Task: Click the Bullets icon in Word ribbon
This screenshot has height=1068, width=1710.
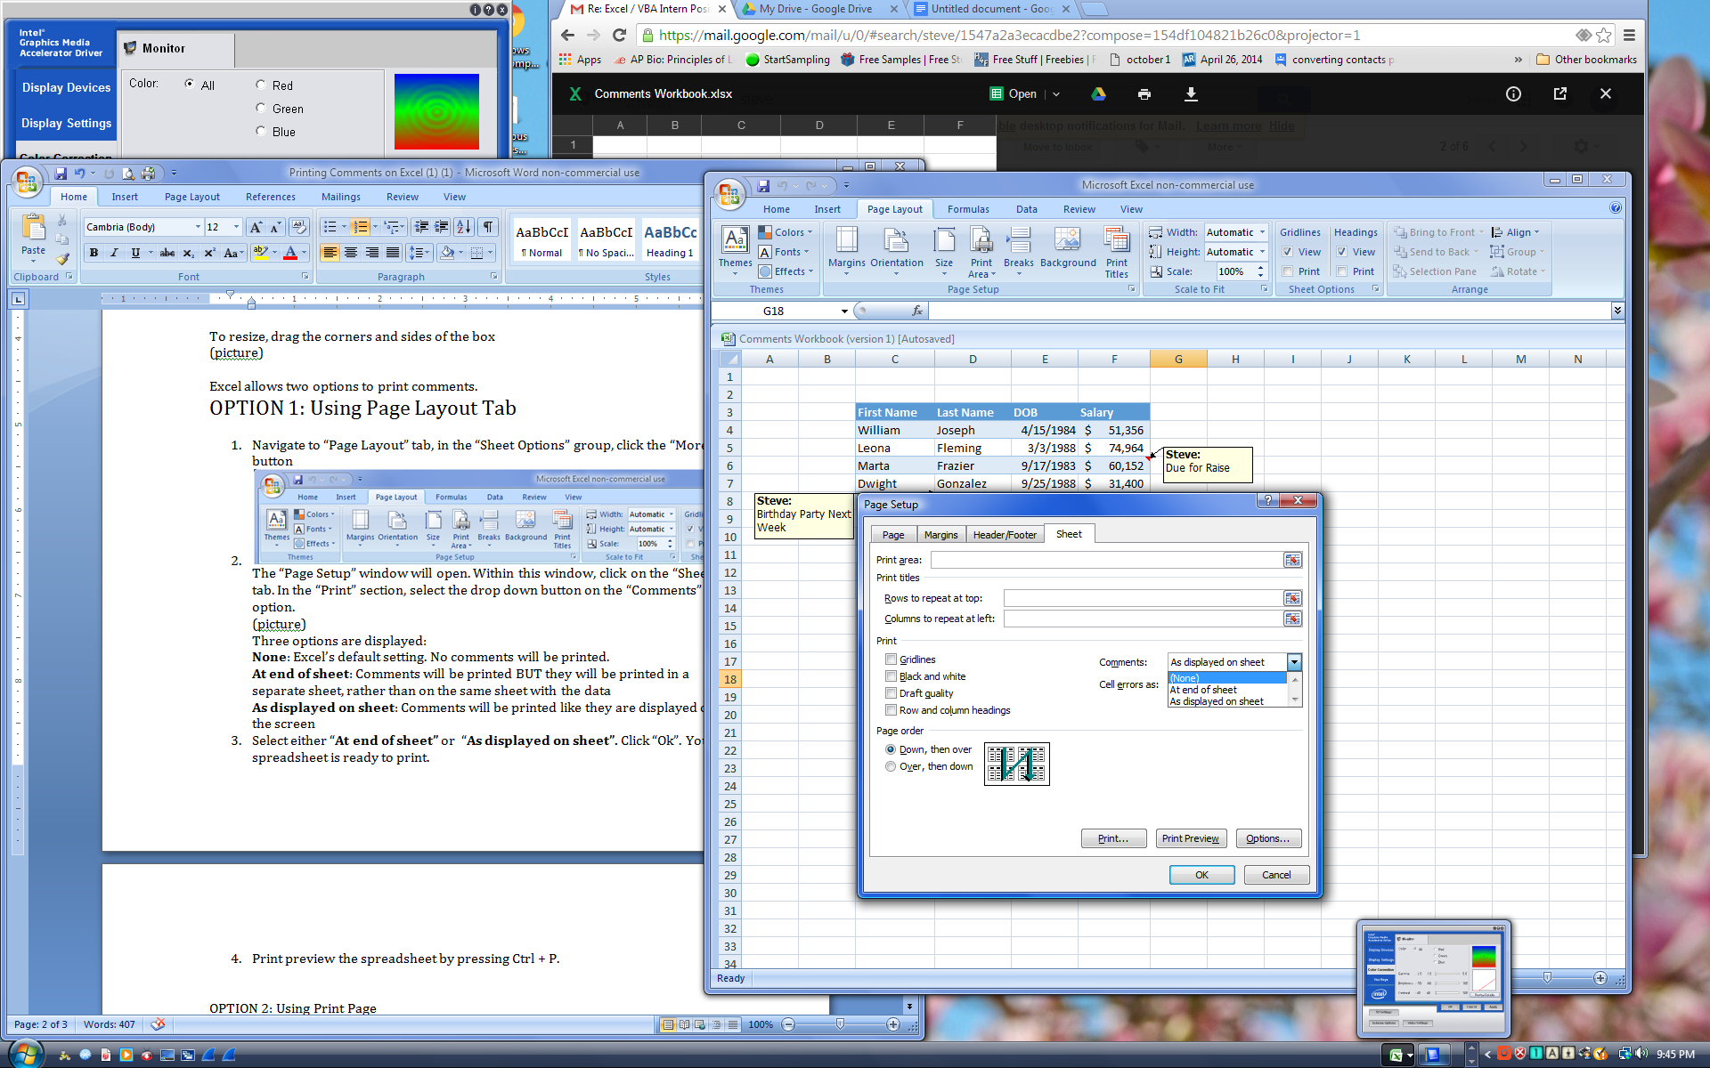Action: point(330,227)
